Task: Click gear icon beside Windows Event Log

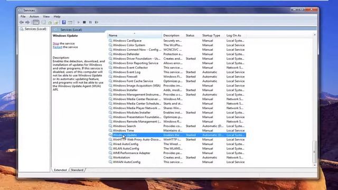Action: click(x=110, y=72)
